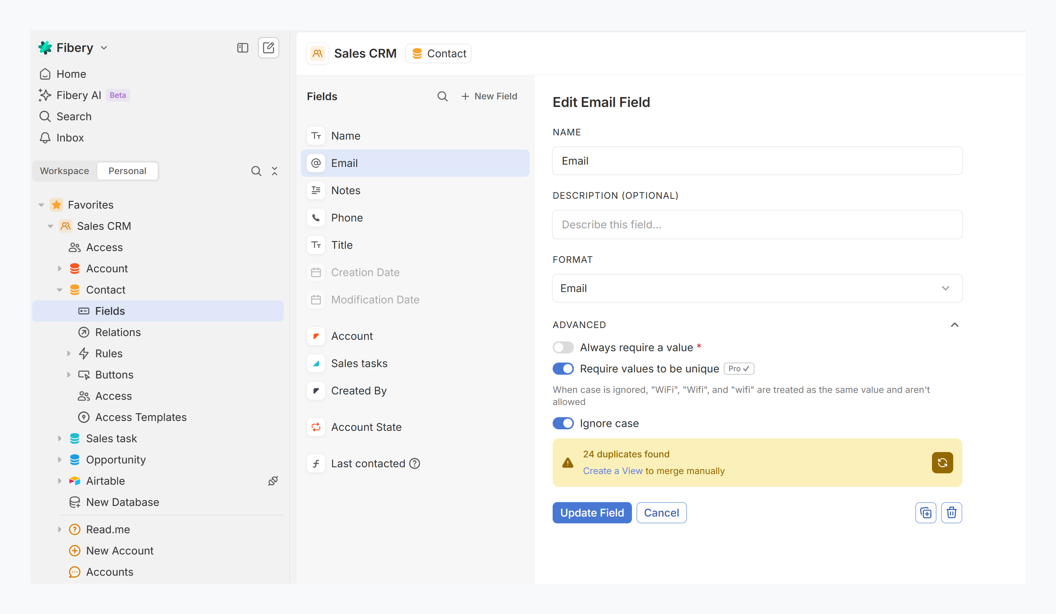Screen dimensions: 1056x614
Task: Toggle Ignore case switch
Action: point(563,423)
